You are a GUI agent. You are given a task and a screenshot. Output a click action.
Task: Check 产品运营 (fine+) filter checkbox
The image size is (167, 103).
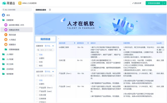pyautogui.click(x=37, y=88)
